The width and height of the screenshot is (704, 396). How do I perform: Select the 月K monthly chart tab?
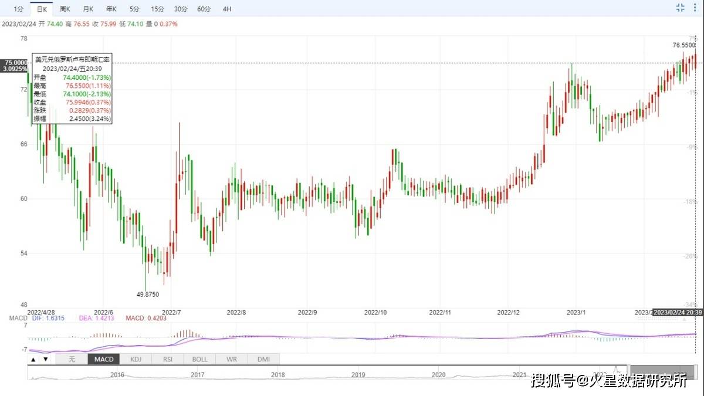(88, 9)
